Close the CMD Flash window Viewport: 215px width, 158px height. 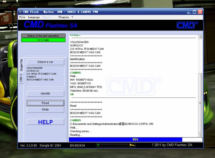[x=200, y=12]
